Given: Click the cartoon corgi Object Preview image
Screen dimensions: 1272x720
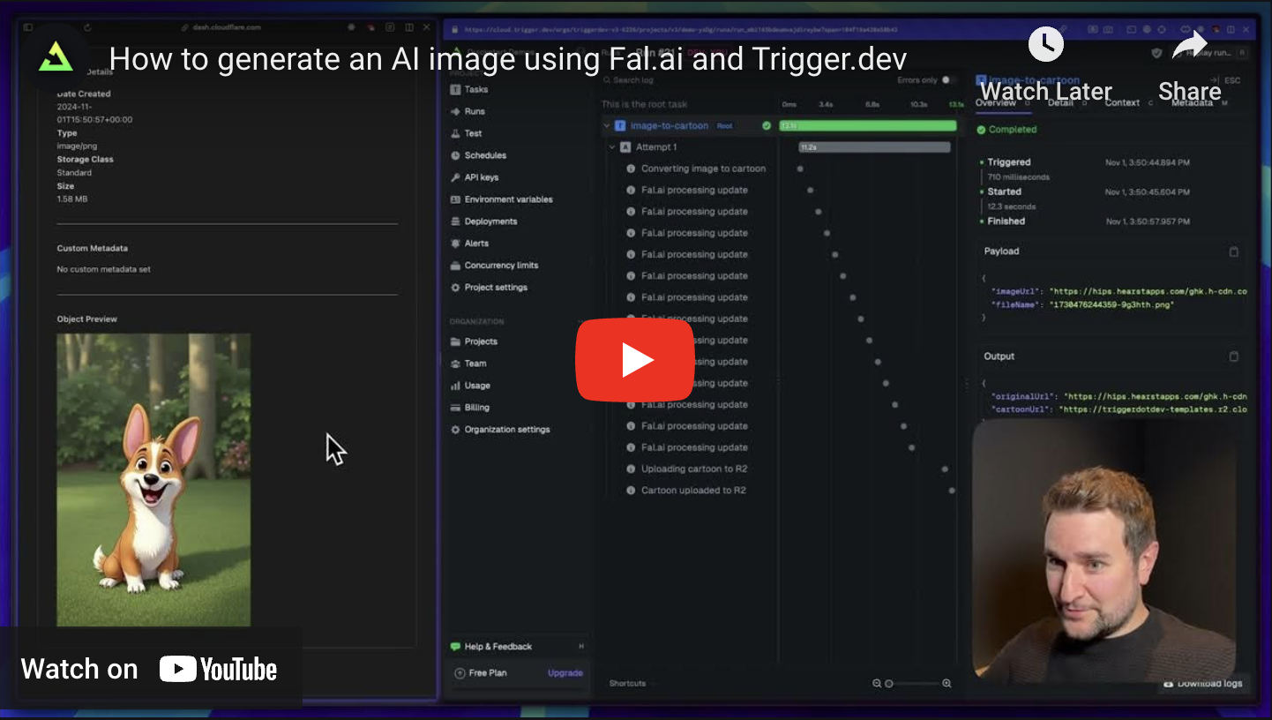Looking at the screenshot, I should coord(153,480).
